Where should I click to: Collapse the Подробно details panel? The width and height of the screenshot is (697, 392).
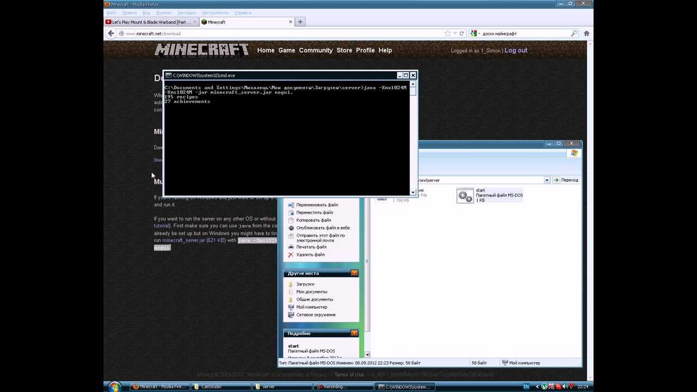coord(354,333)
